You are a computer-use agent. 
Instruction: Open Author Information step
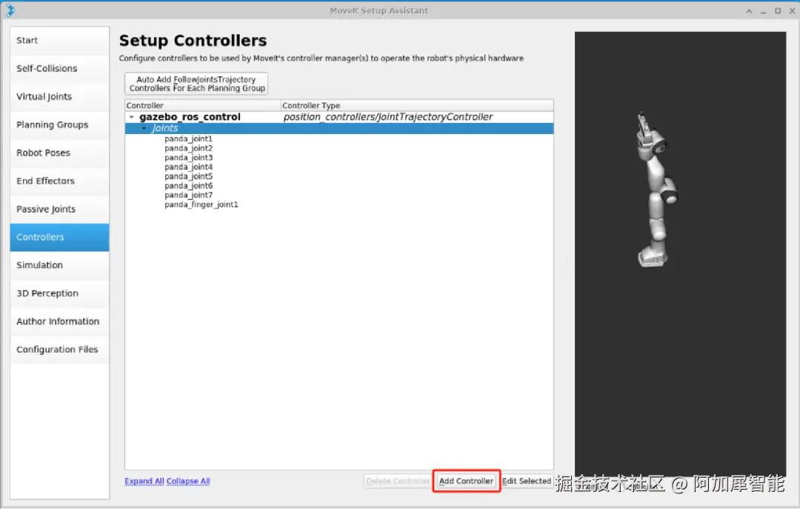point(59,321)
